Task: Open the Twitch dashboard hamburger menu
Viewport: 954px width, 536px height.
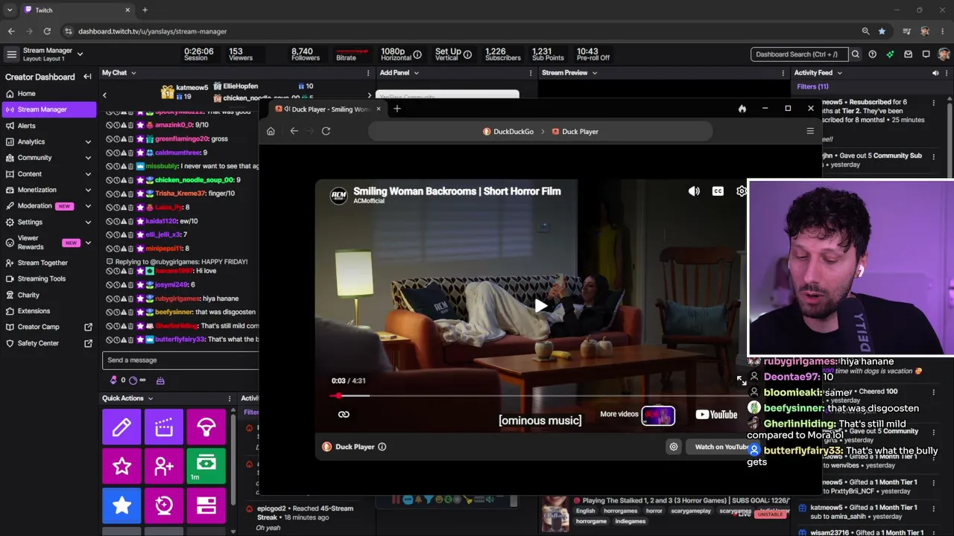Action: [11, 54]
